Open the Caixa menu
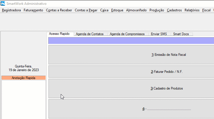 104,10
